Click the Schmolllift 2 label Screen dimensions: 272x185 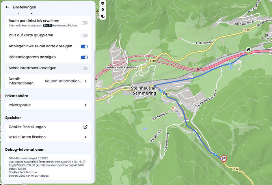156,136
